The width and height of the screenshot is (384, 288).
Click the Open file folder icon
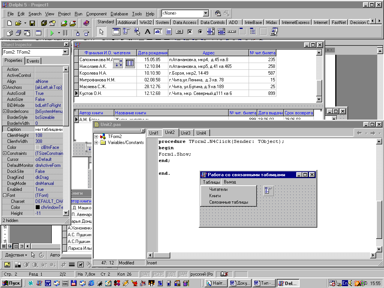(x=18, y=23)
